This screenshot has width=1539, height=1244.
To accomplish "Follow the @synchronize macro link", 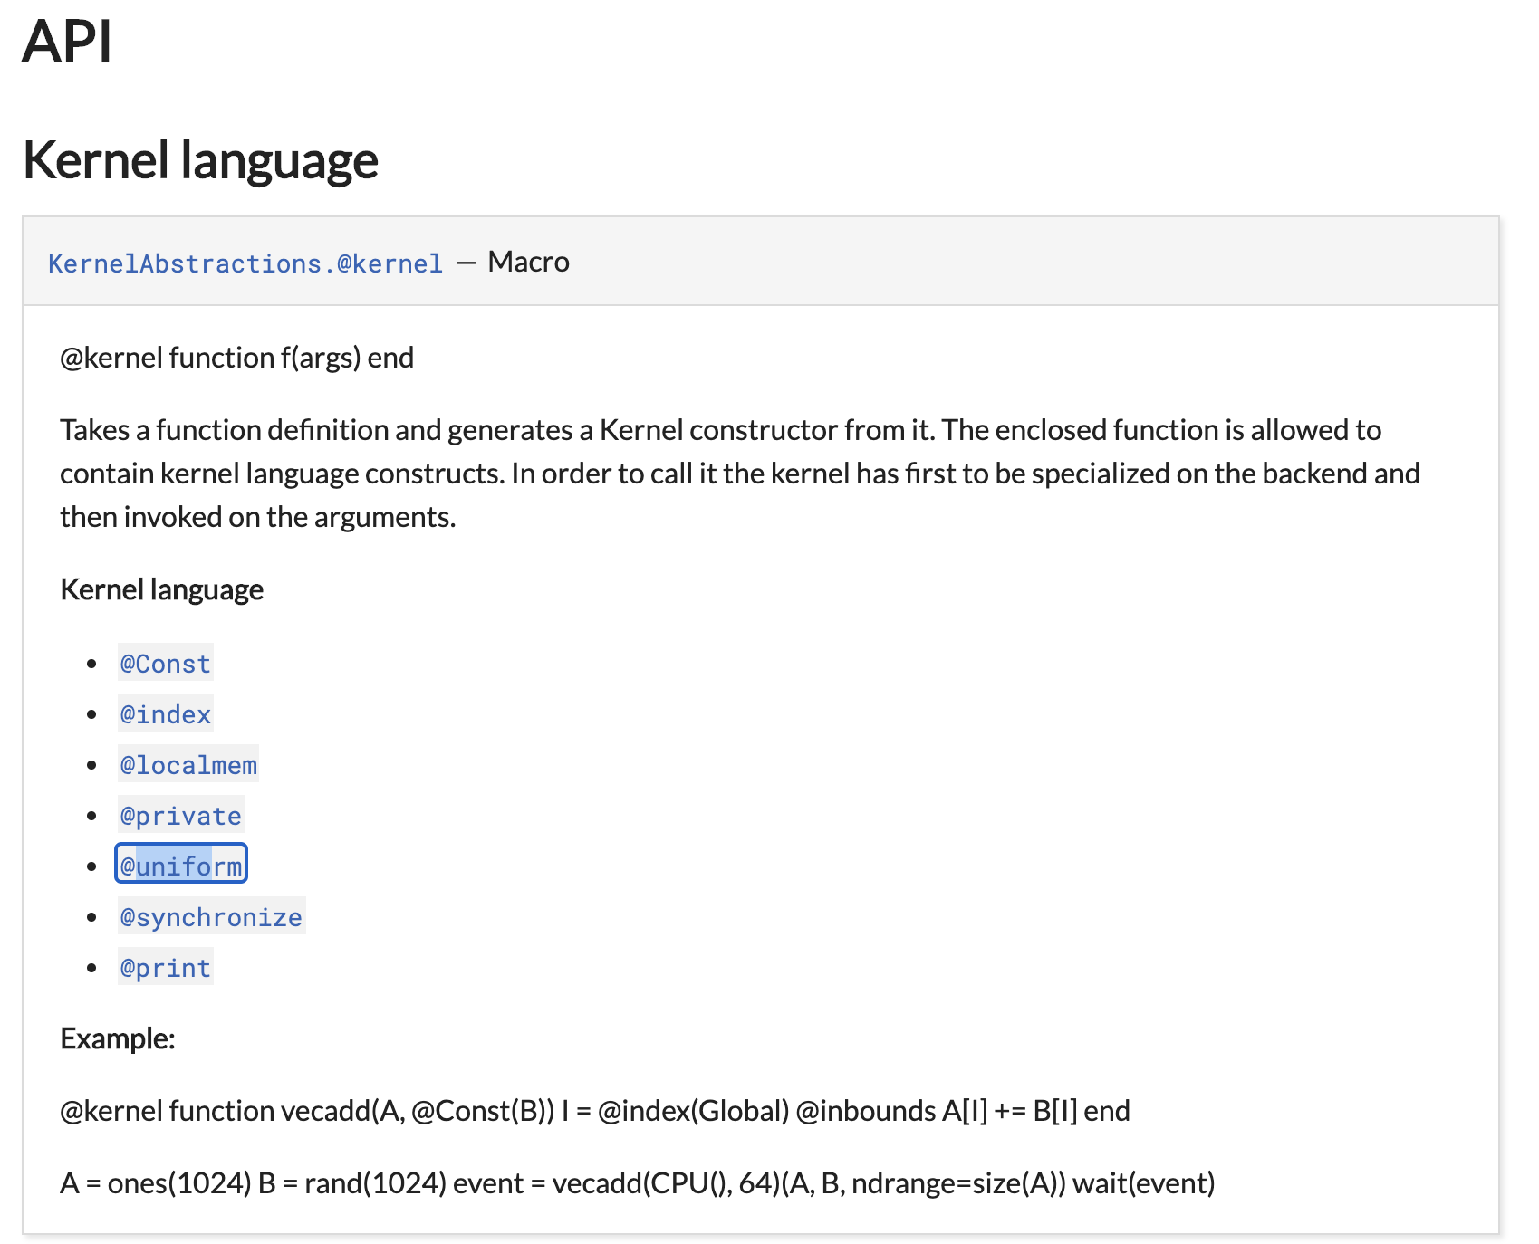I will pos(211,917).
